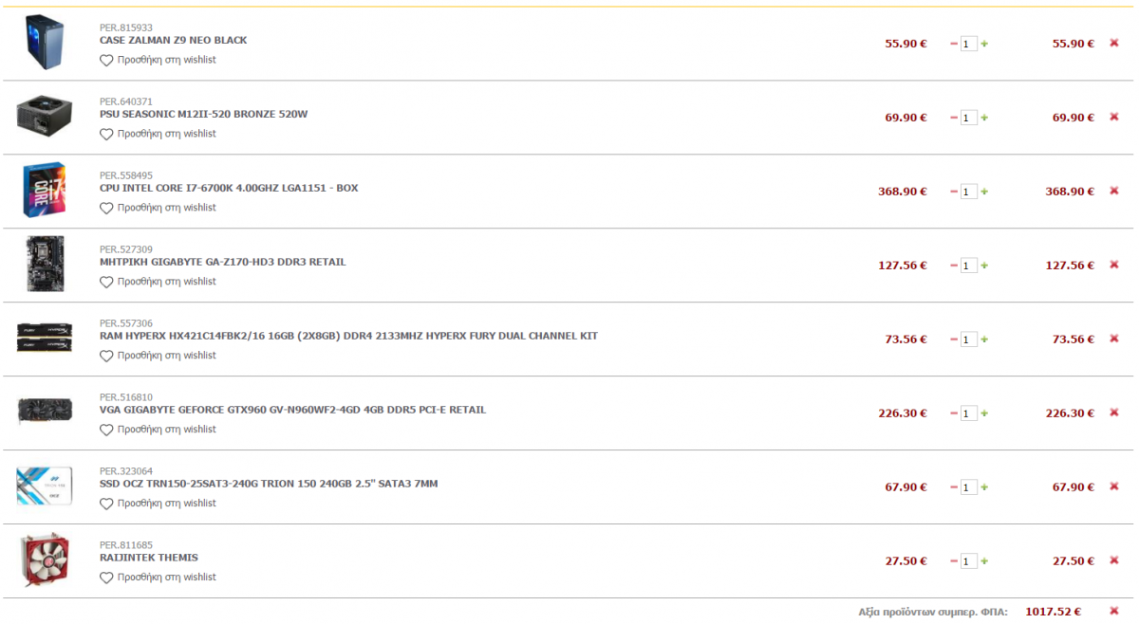Add Gigabyte GTX960 to wishlist
Viewport: 1139px width, 624px height.
[158, 430]
